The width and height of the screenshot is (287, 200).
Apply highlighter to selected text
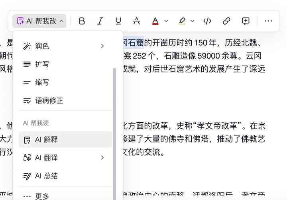[182, 21]
